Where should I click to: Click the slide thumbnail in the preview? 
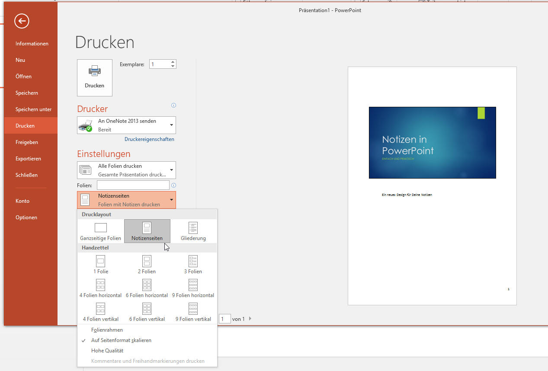(x=432, y=143)
